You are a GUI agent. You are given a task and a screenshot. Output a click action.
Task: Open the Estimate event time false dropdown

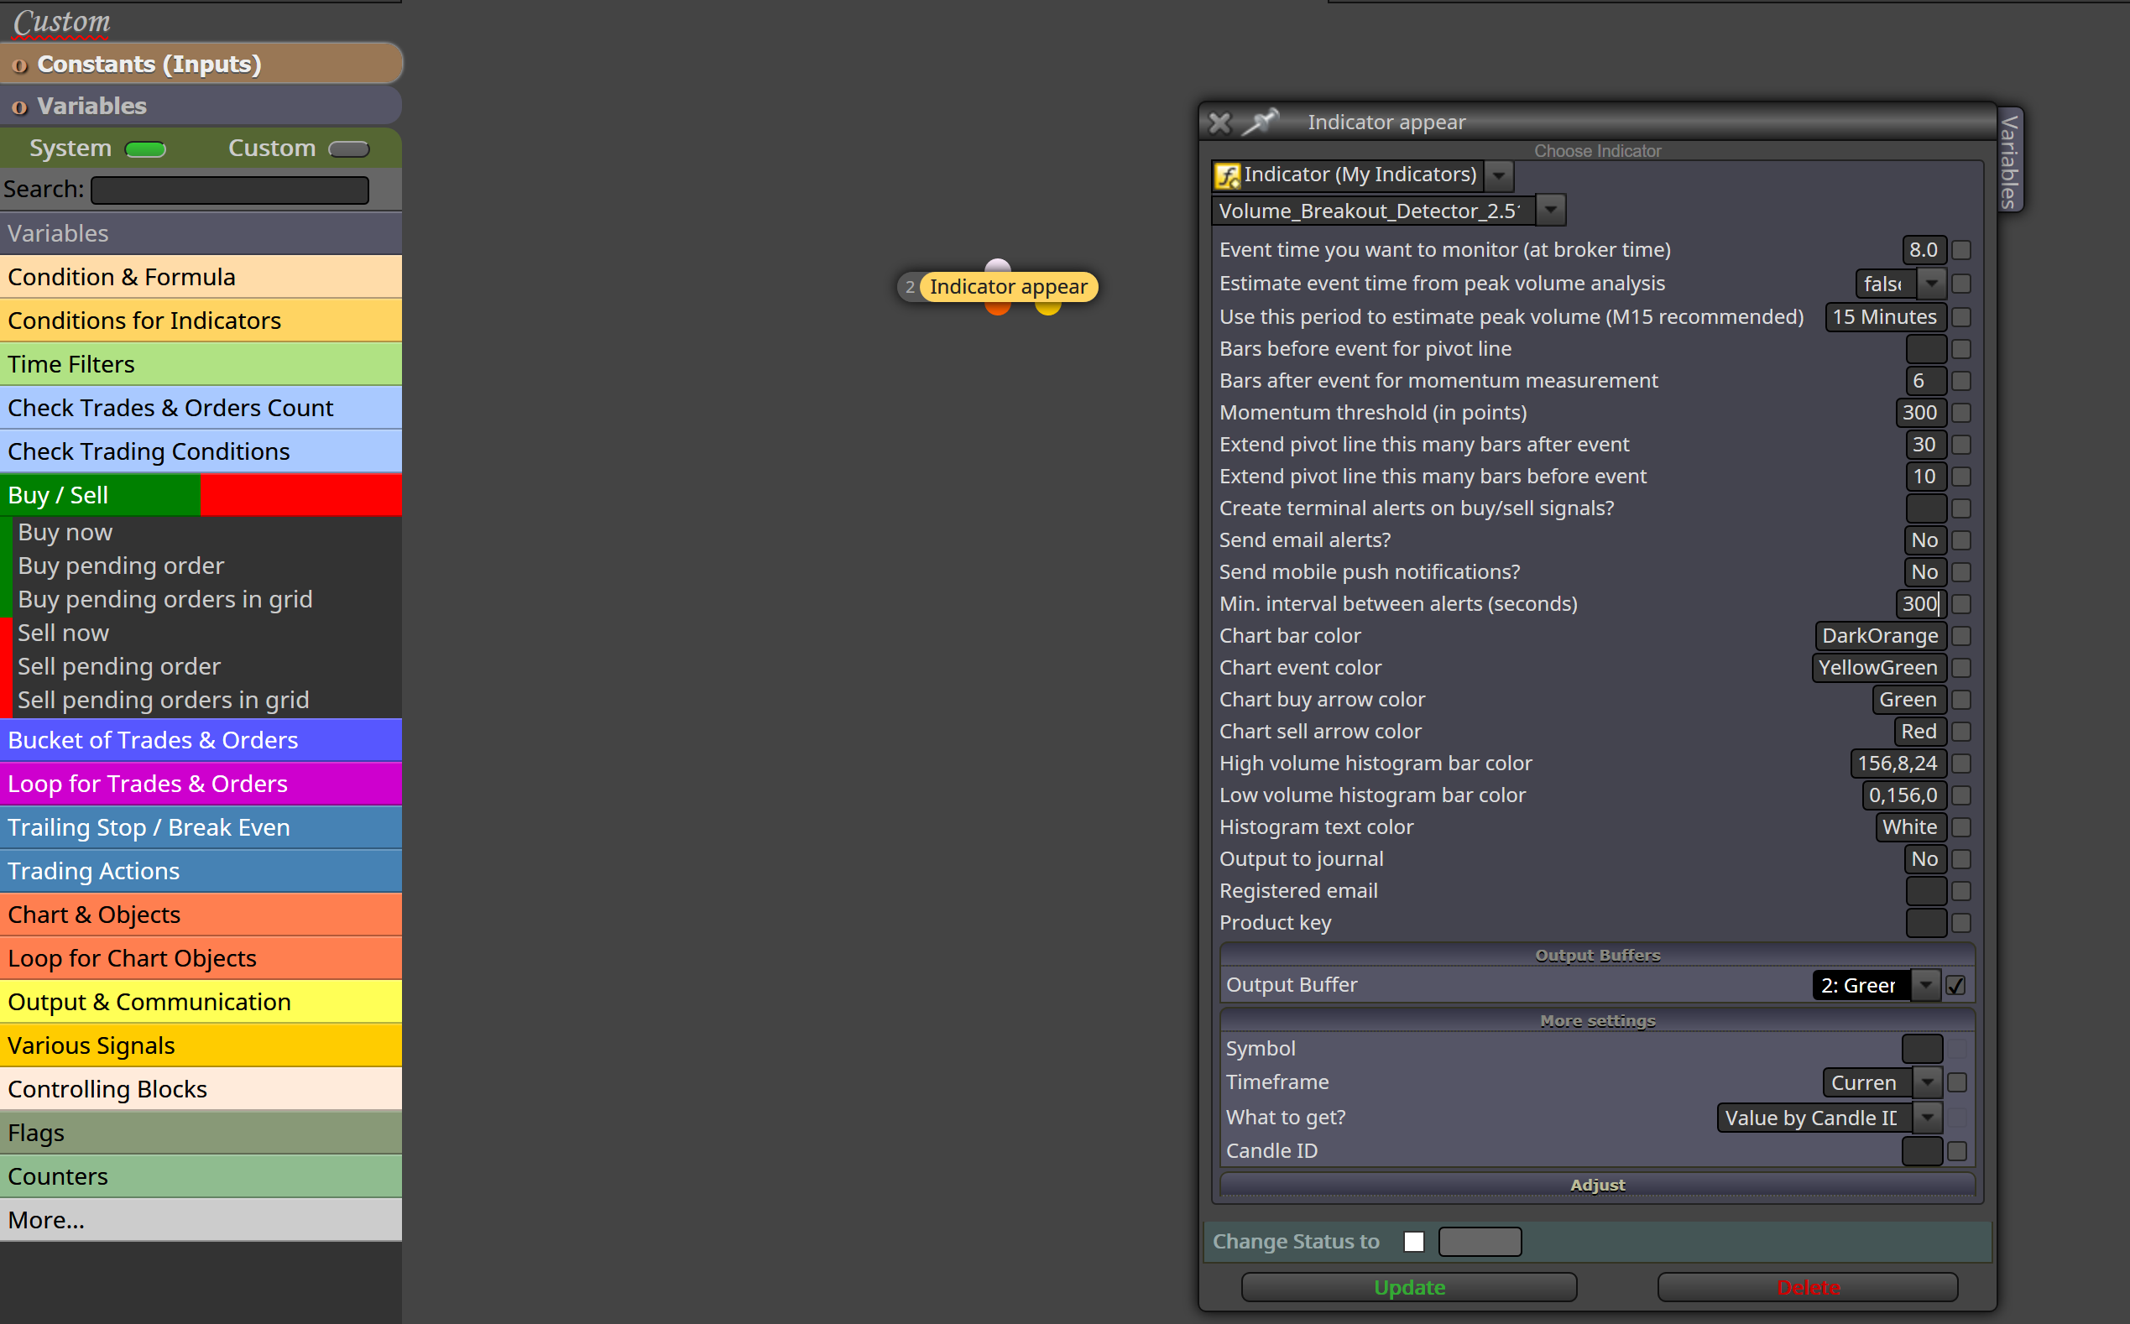[x=1932, y=284]
